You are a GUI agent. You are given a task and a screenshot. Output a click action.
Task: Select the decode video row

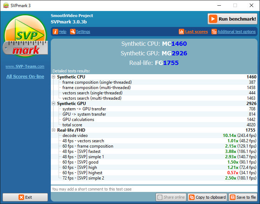click(154, 136)
